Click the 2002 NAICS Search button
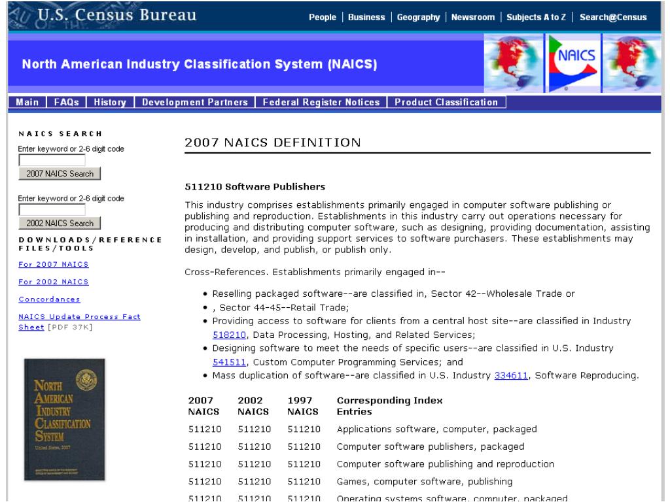The width and height of the screenshot is (670, 502). click(60, 223)
